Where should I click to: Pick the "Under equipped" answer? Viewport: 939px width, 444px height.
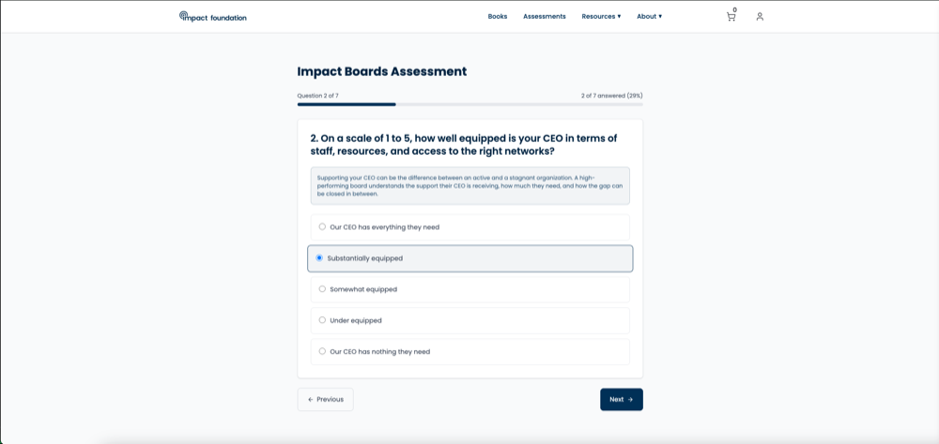coord(470,321)
